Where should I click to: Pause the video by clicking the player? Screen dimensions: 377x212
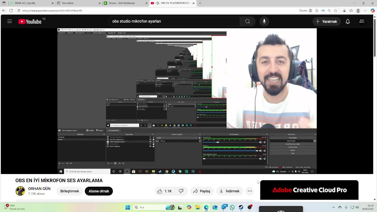pyautogui.click(x=187, y=101)
